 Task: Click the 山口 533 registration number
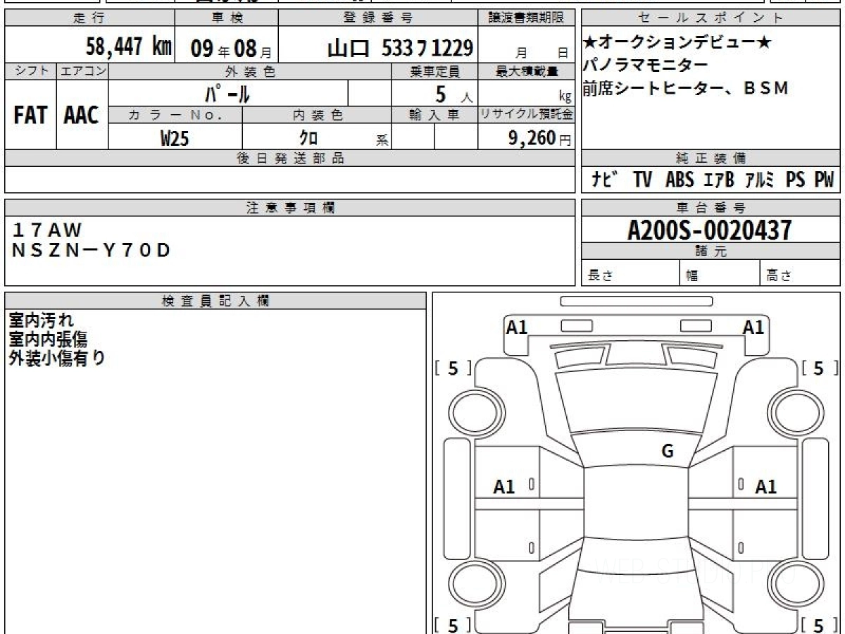[x=400, y=48]
